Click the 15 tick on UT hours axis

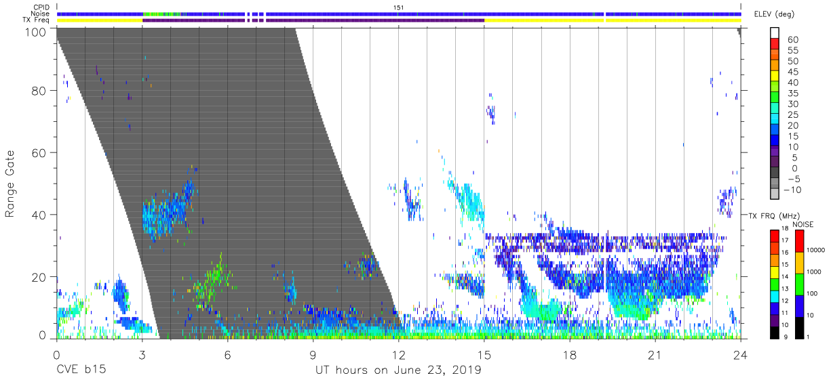coord(484,354)
